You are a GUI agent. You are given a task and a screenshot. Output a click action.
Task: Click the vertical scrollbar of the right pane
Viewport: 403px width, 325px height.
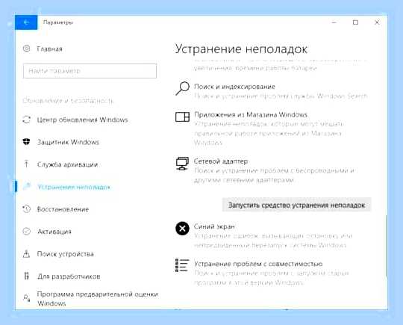tap(386, 246)
